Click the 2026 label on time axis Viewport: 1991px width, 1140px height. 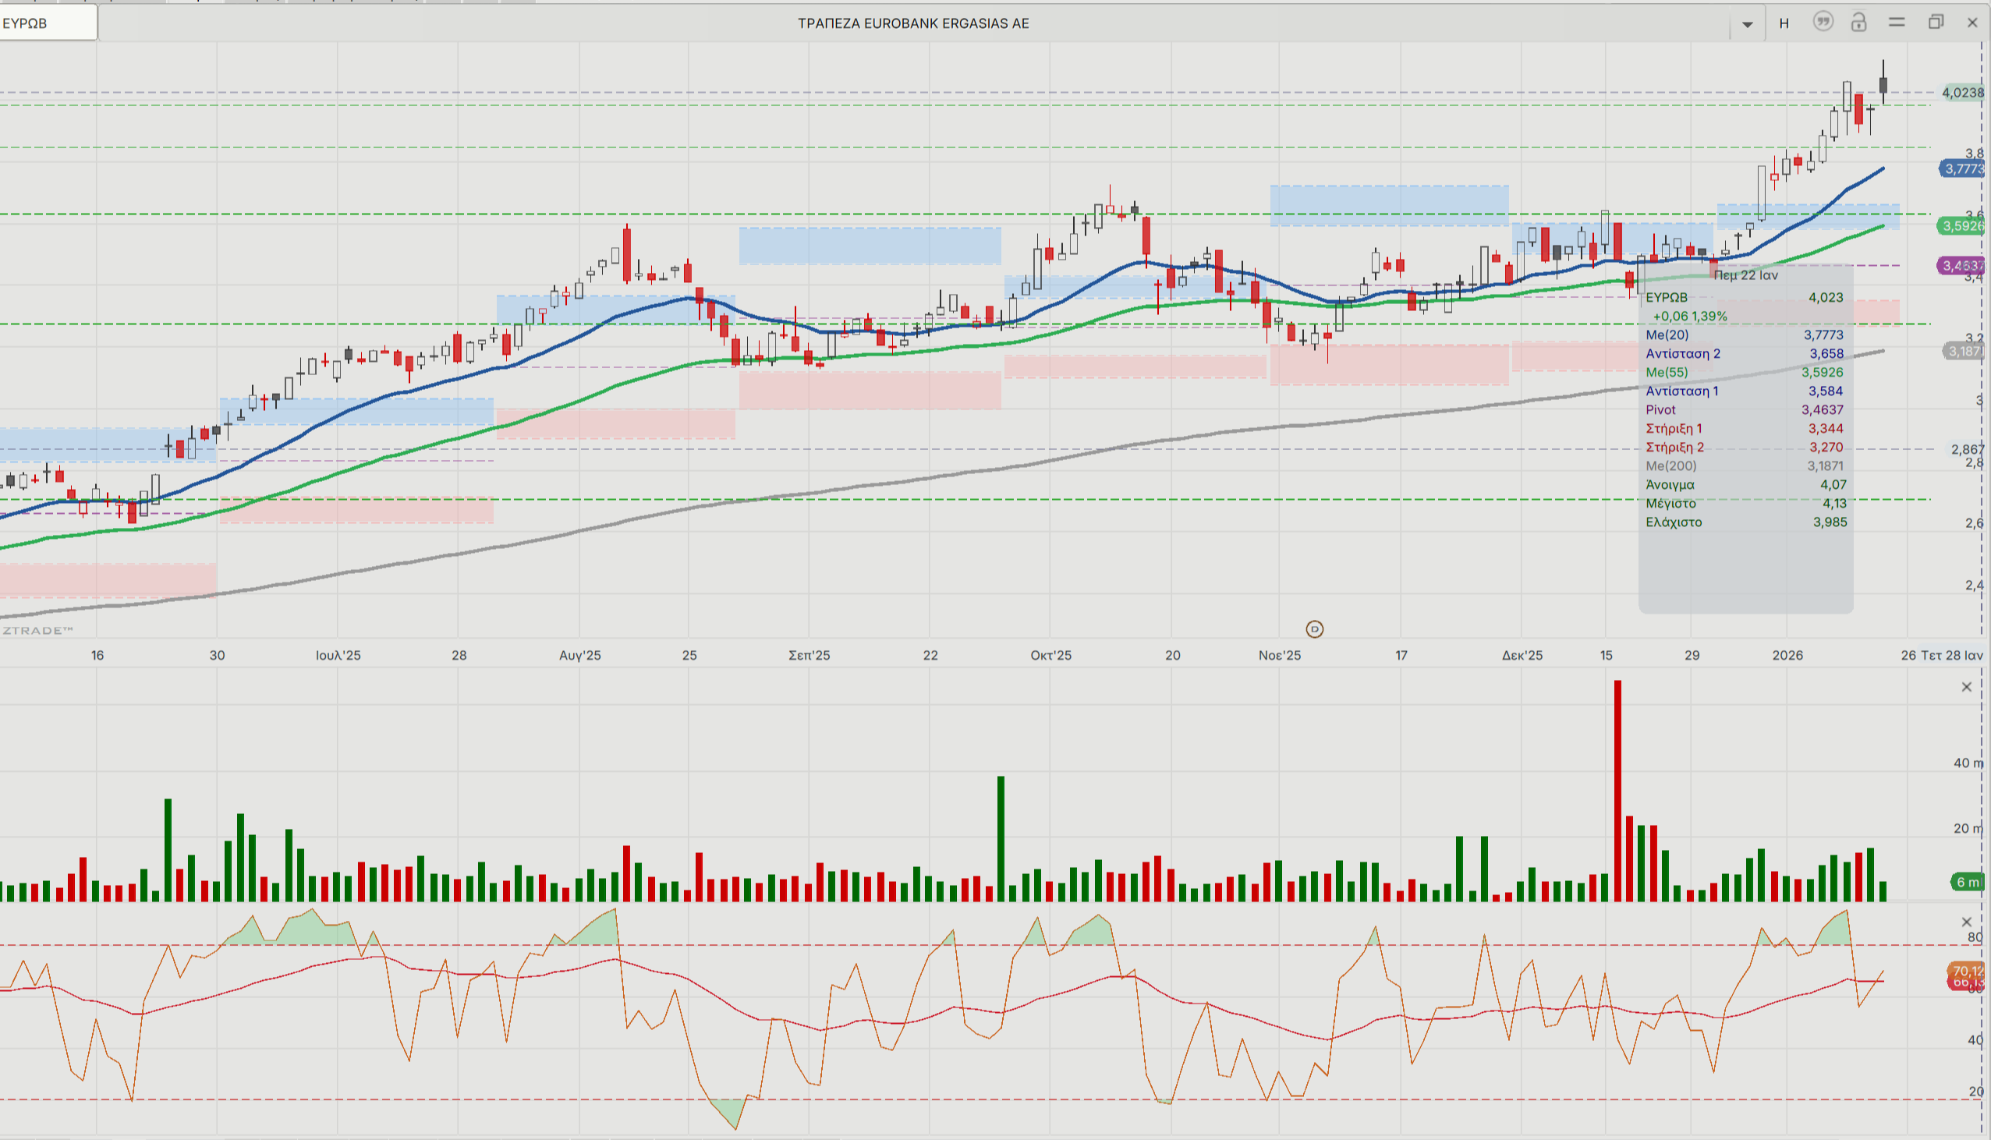(1787, 655)
